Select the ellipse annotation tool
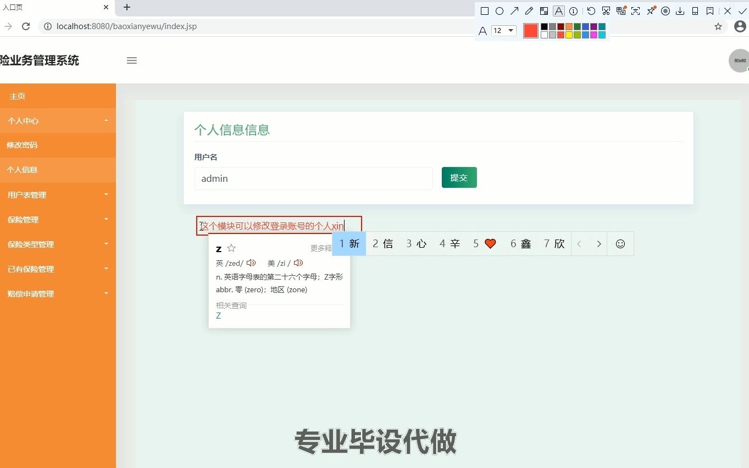The width and height of the screenshot is (749, 468). pos(500,11)
